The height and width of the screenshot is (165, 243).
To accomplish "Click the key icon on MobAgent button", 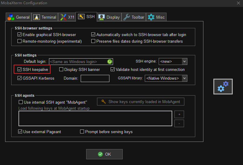I will pyautogui.click(x=104, y=102).
